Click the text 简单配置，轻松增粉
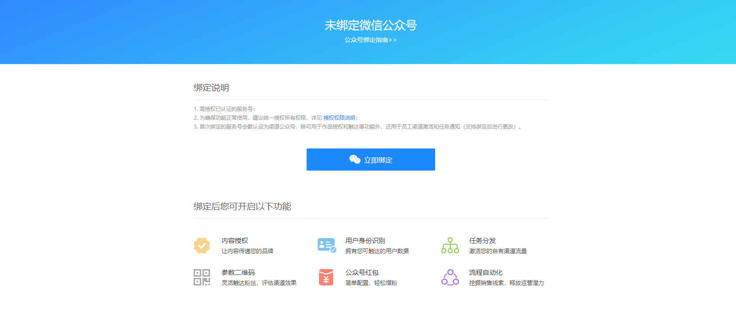 371,283
